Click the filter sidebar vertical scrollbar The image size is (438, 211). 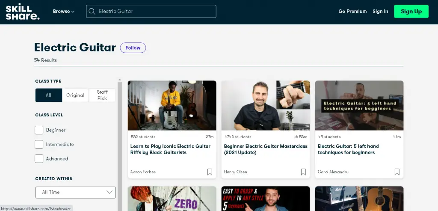(x=120, y=141)
